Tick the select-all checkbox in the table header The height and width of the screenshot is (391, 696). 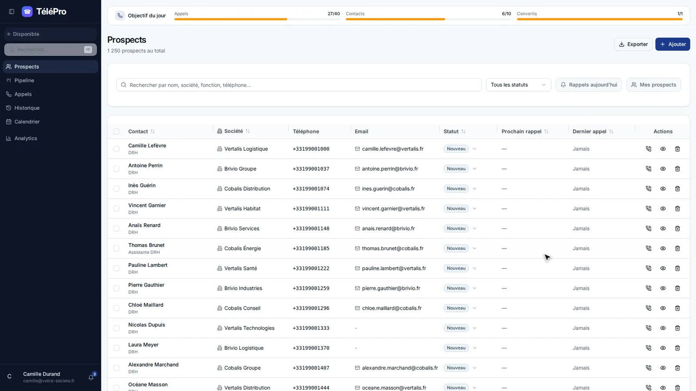coord(116,132)
